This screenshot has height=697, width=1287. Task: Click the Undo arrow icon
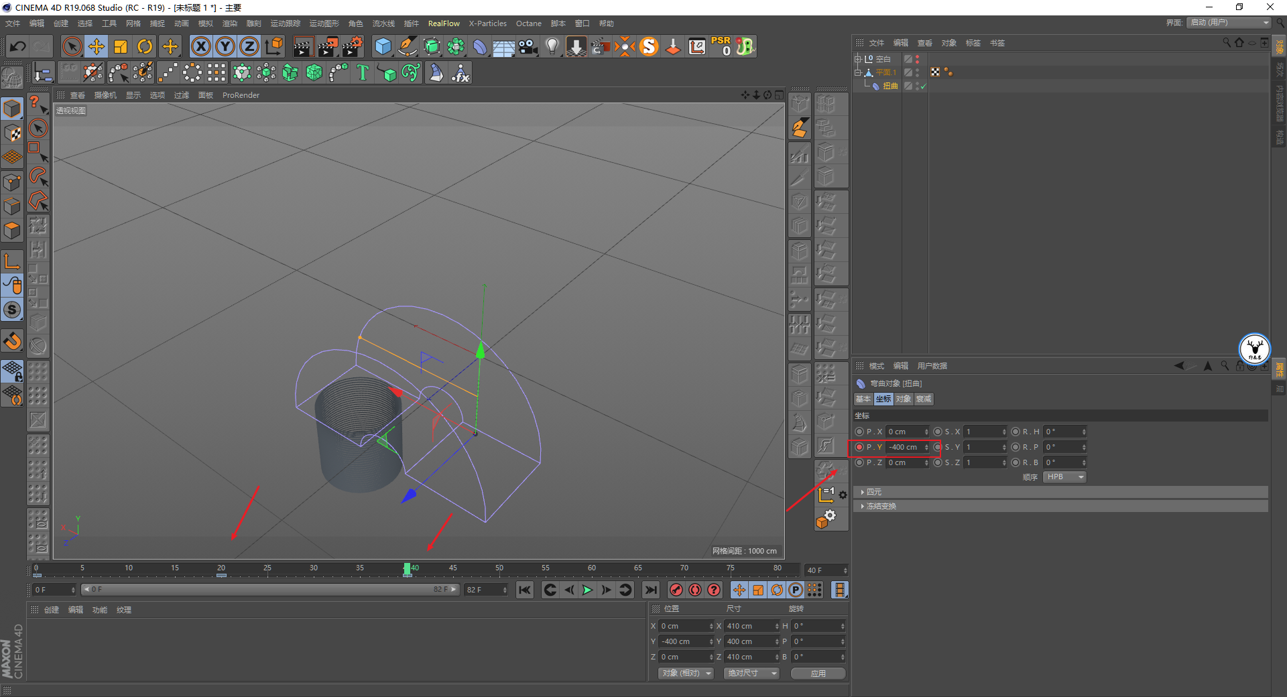pyautogui.click(x=18, y=46)
